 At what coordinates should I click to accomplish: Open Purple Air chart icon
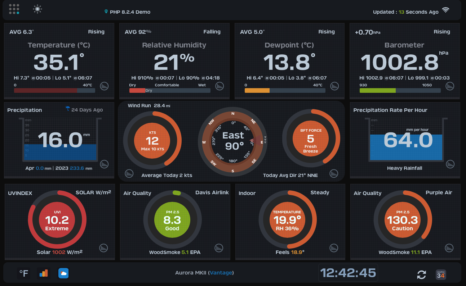click(449, 248)
